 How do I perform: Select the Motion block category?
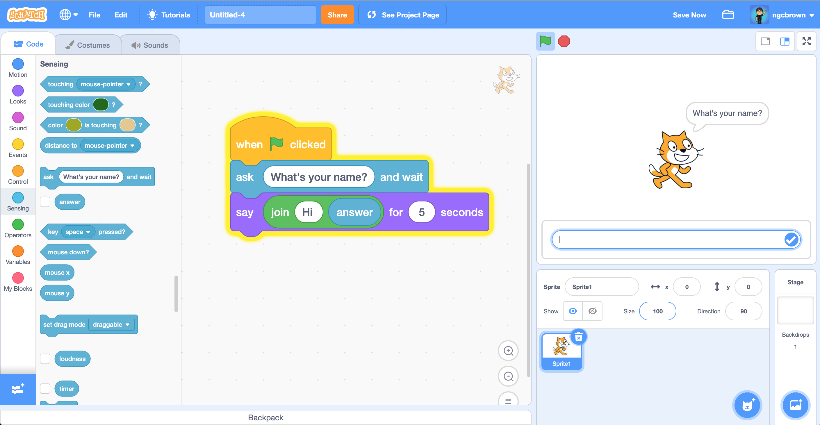tap(18, 68)
